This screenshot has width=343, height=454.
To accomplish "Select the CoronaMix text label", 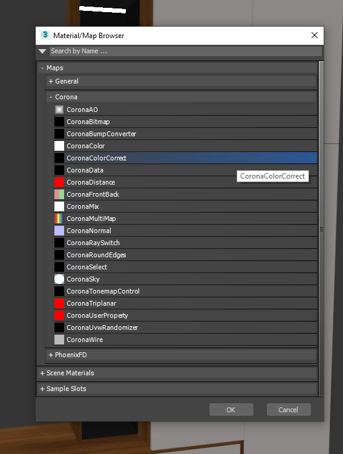I will coord(83,206).
